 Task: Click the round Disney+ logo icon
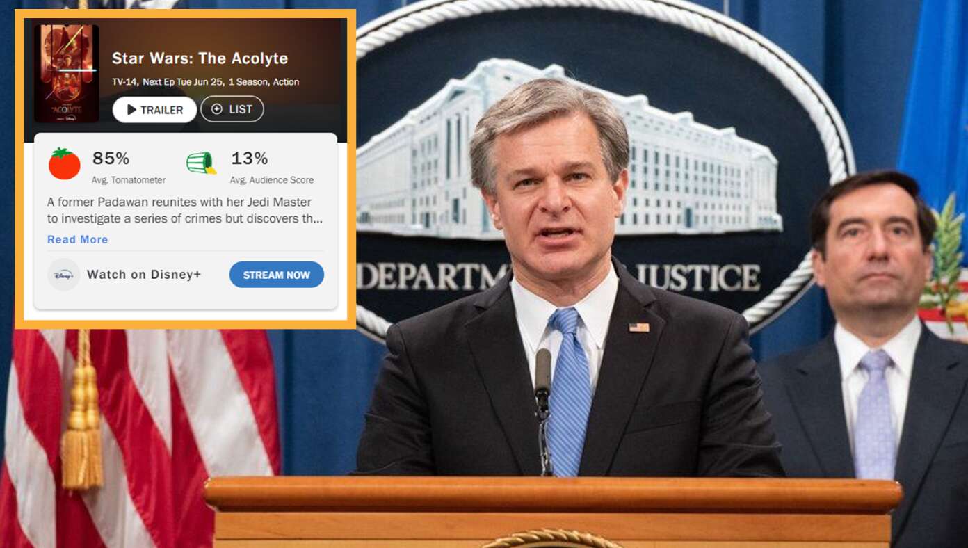64,275
